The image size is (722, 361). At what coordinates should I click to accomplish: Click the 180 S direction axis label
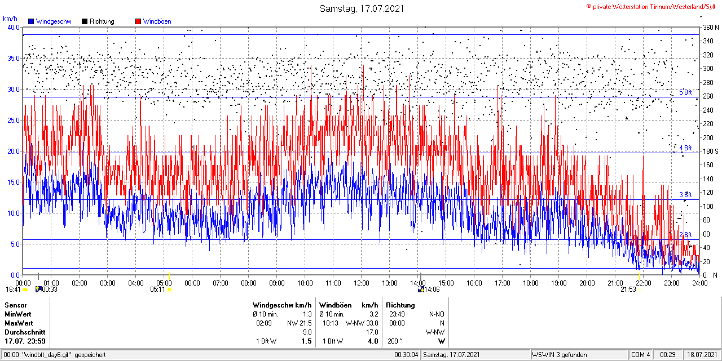click(x=710, y=151)
